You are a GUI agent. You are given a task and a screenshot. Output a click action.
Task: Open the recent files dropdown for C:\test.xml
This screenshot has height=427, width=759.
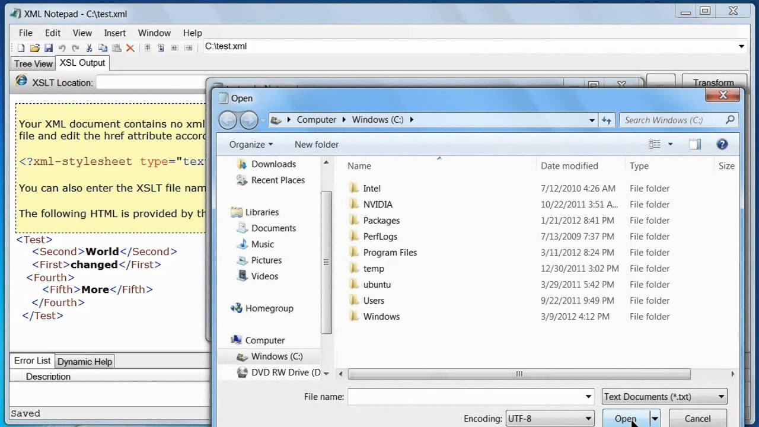[741, 47]
